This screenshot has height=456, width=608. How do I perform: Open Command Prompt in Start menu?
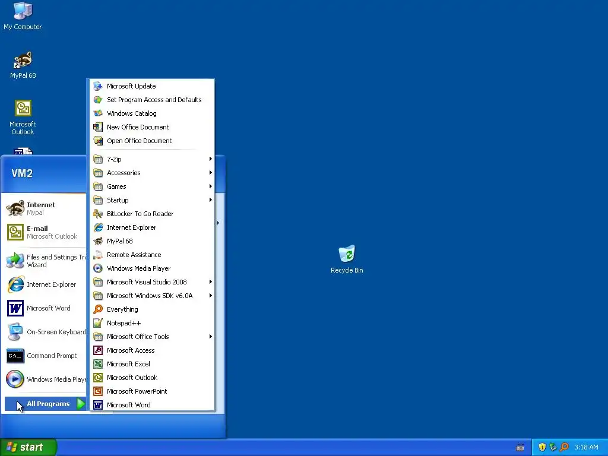click(x=45, y=356)
